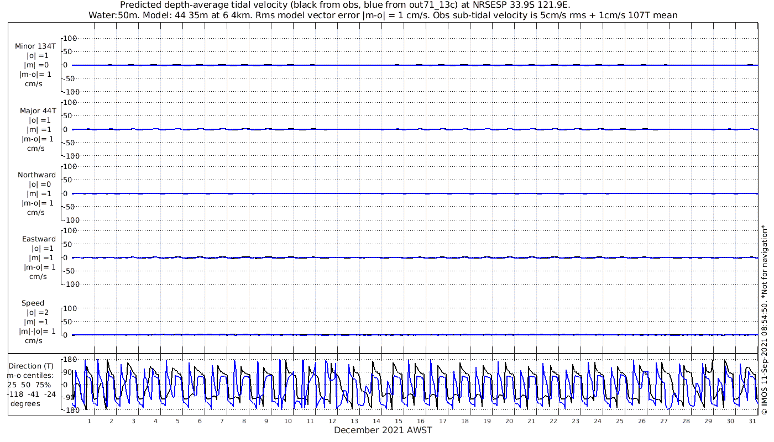Select the 'Major 44T' panel label

[x=38, y=110]
